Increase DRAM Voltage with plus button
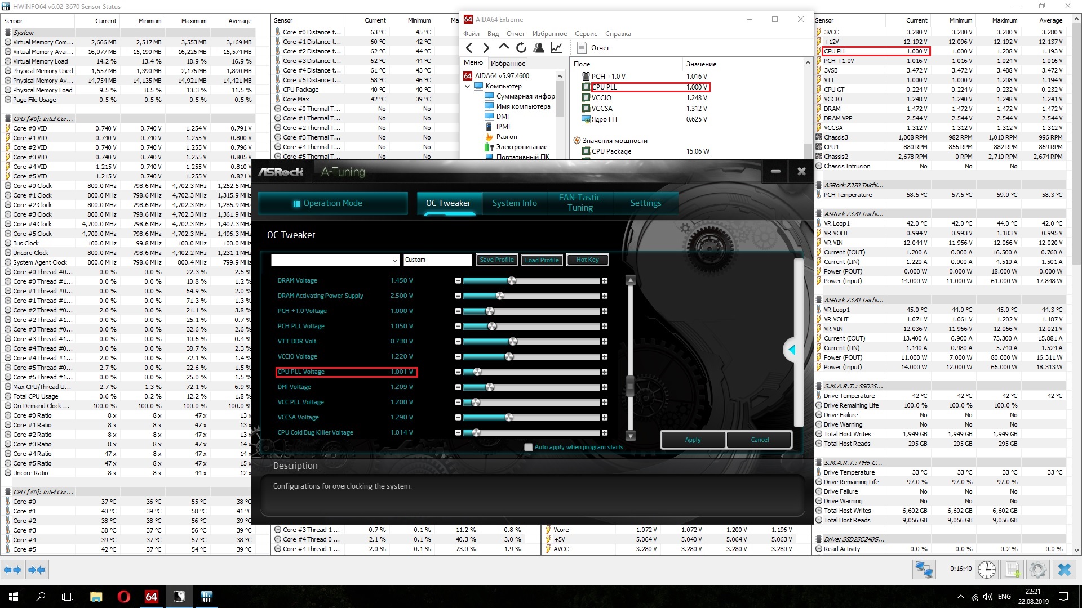1082x608 pixels. point(605,280)
